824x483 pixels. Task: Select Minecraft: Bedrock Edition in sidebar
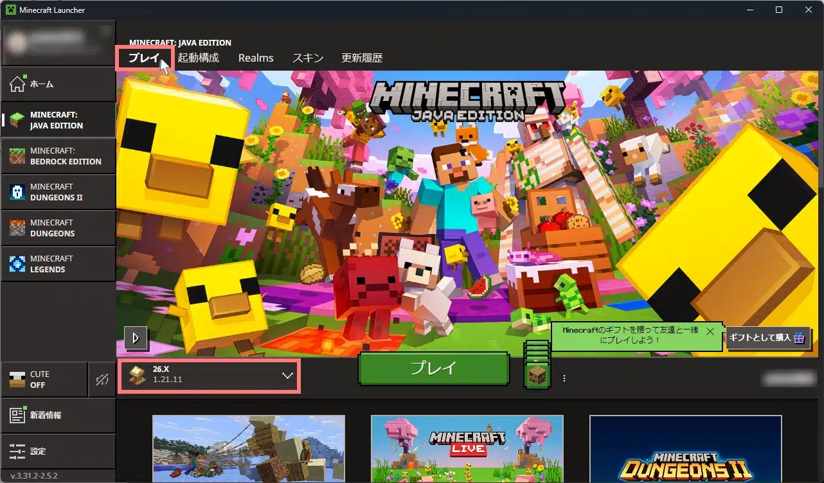pos(58,156)
